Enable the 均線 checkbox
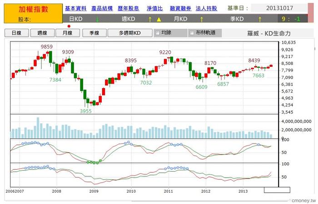This screenshot has width=318, height=204. (157, 33)
